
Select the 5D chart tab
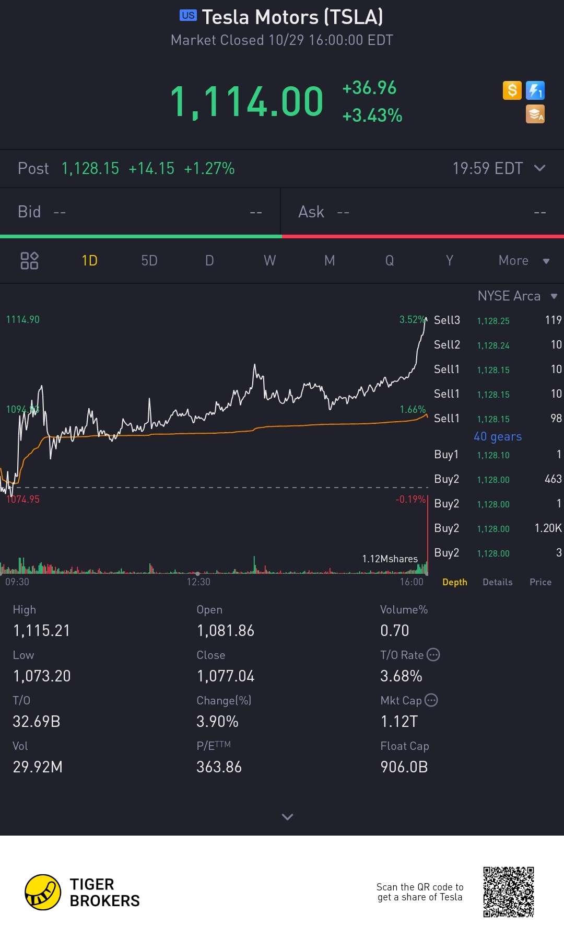pyautogui.click(x=149, y=260)
